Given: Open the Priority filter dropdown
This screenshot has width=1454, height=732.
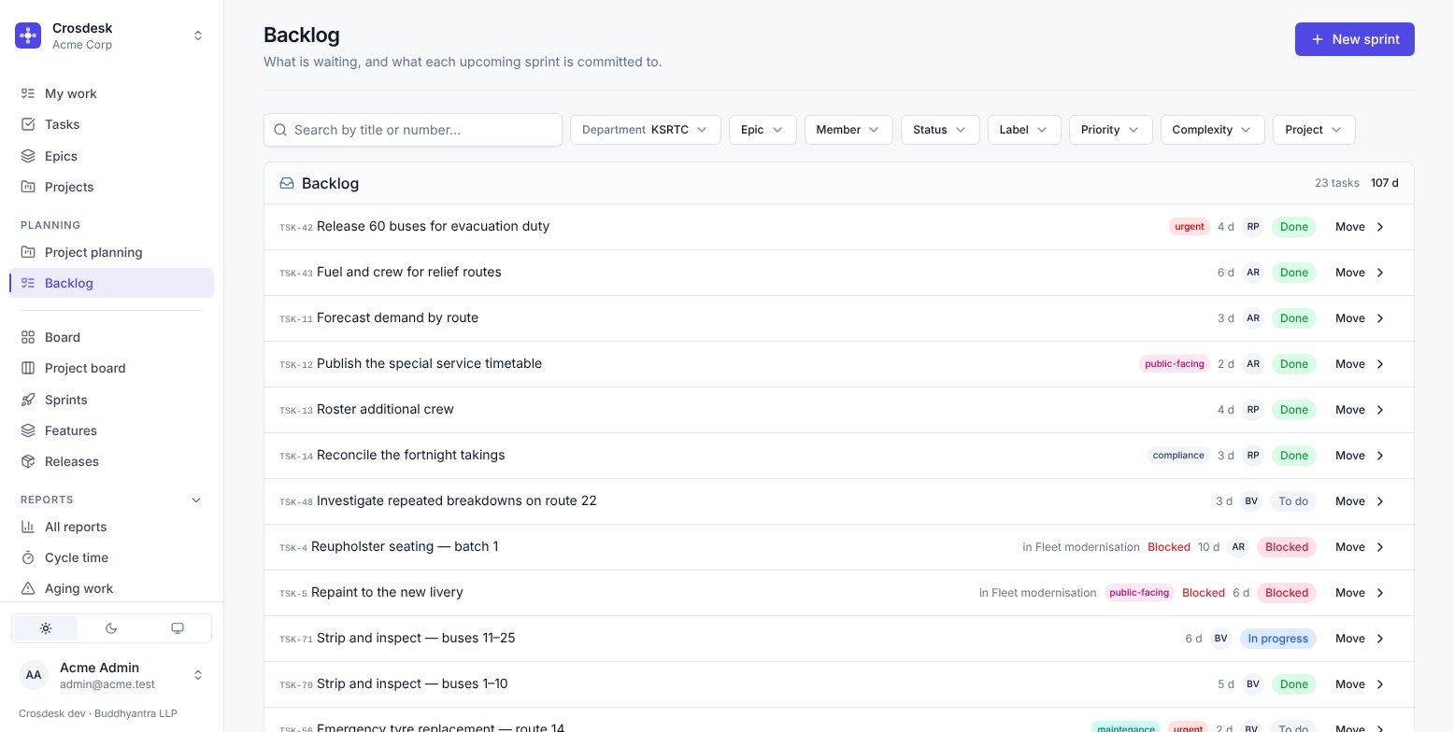Looking at the screenshot, I should [x=1111, y=130].
